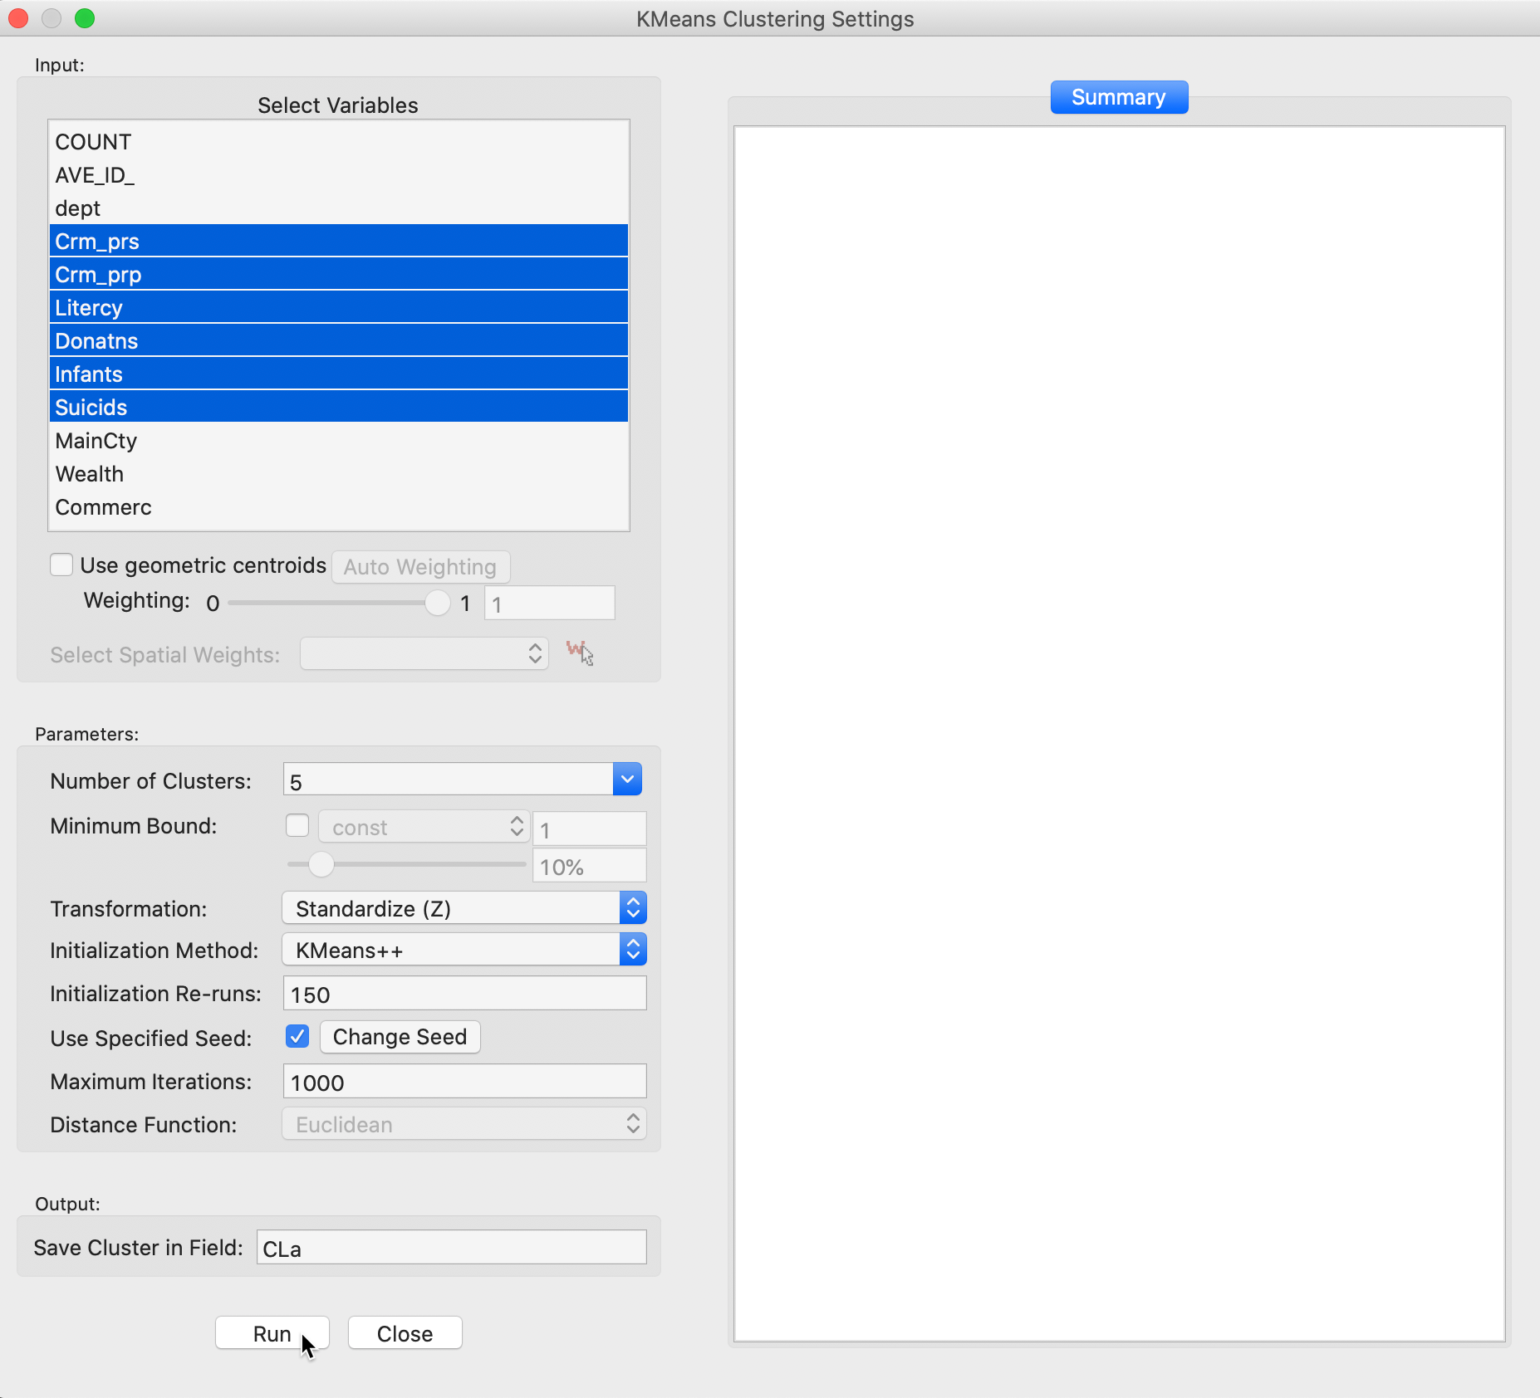Image resolution: width=1540 pixels, height=1398 pixels.
Task: Select COUNT in the variables list
Action: click(x=339, y=142)
